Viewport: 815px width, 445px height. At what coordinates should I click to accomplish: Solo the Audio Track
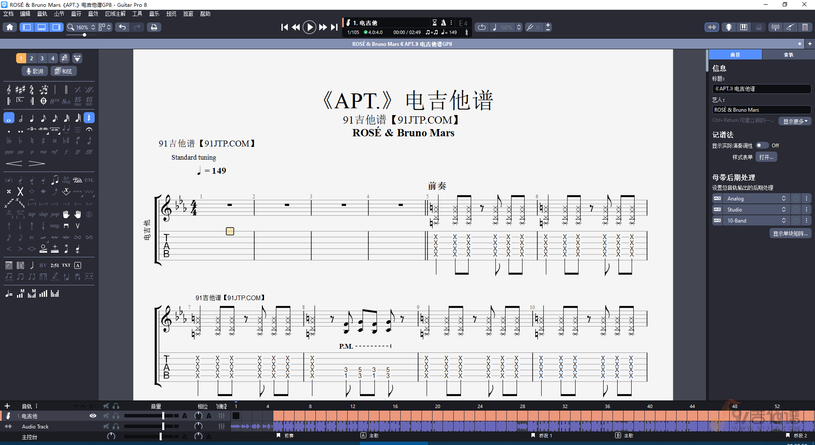(116, 426)
